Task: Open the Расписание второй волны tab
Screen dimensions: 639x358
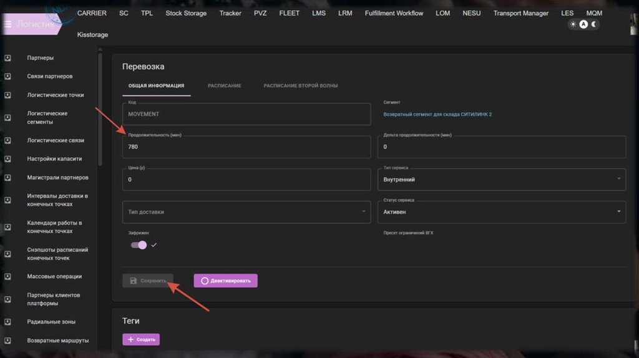Action: coord(301,85)
